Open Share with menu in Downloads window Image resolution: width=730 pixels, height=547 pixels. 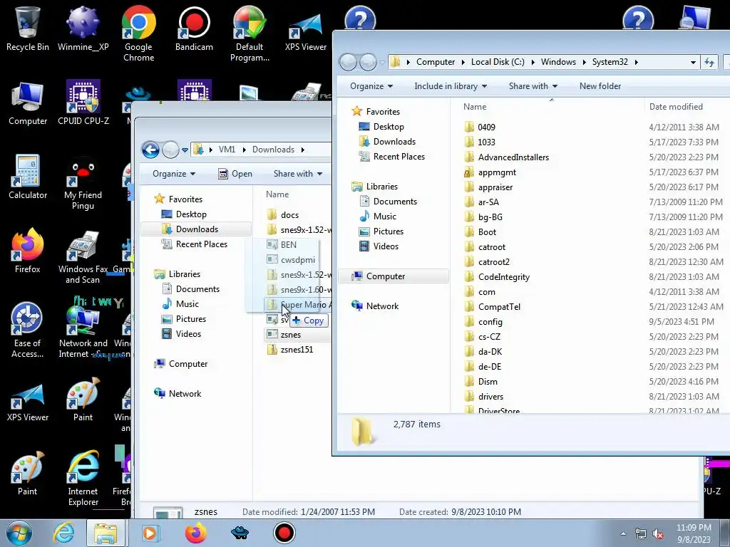(298, 174)
